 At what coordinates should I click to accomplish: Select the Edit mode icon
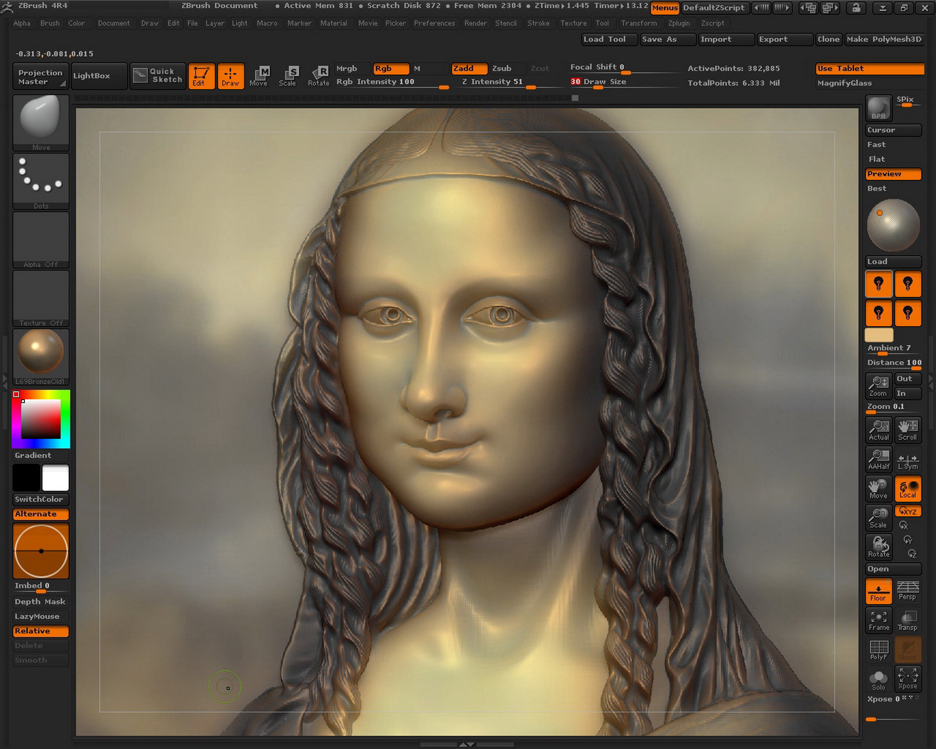[201, 76]
